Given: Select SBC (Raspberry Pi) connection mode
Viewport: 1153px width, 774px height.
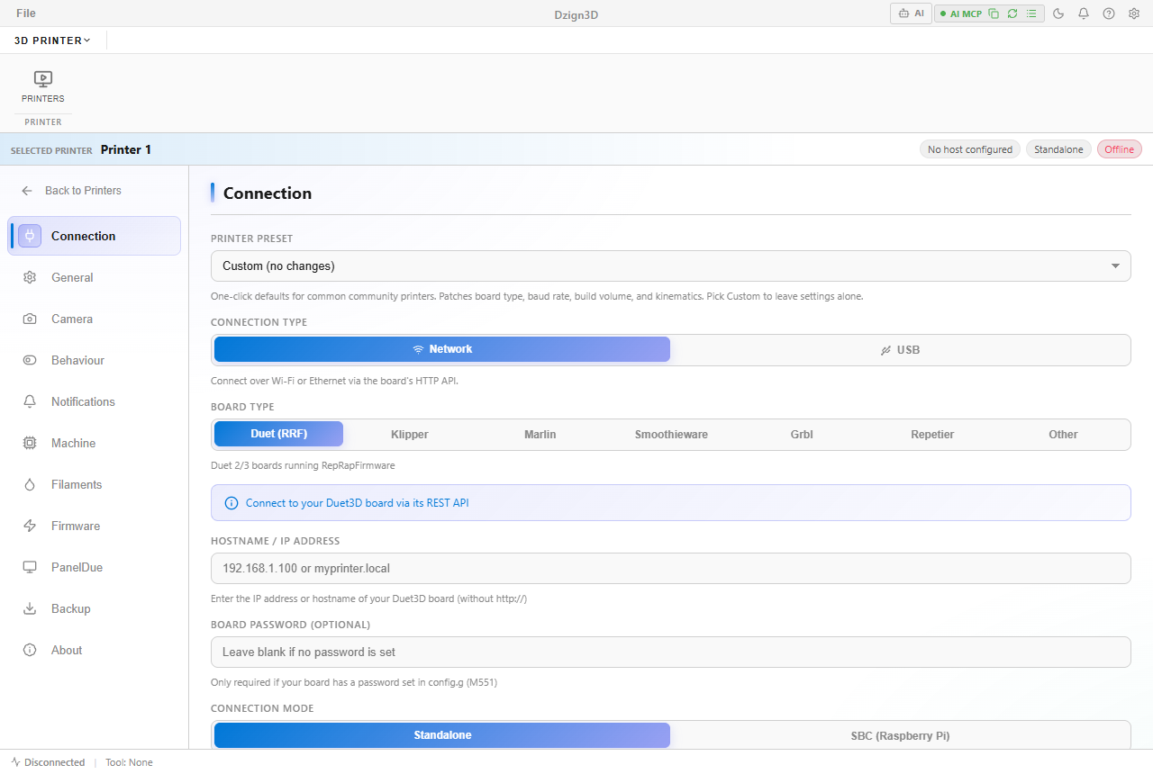Looking at the screenshot, I should (900, 735).
